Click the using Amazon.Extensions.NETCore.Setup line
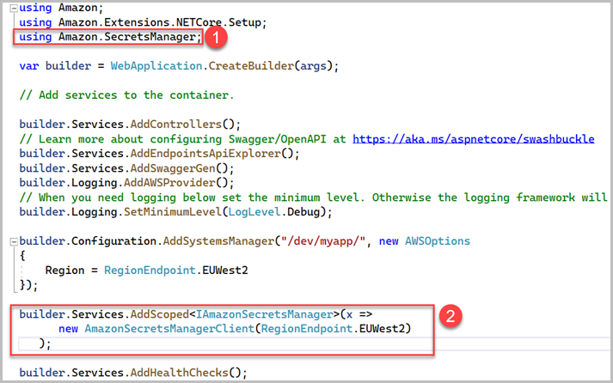This screenshot has width=613, height=383. pyautogui.click(x=142, y=22)
